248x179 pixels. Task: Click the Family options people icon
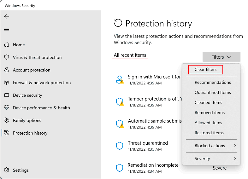point(7,120)
